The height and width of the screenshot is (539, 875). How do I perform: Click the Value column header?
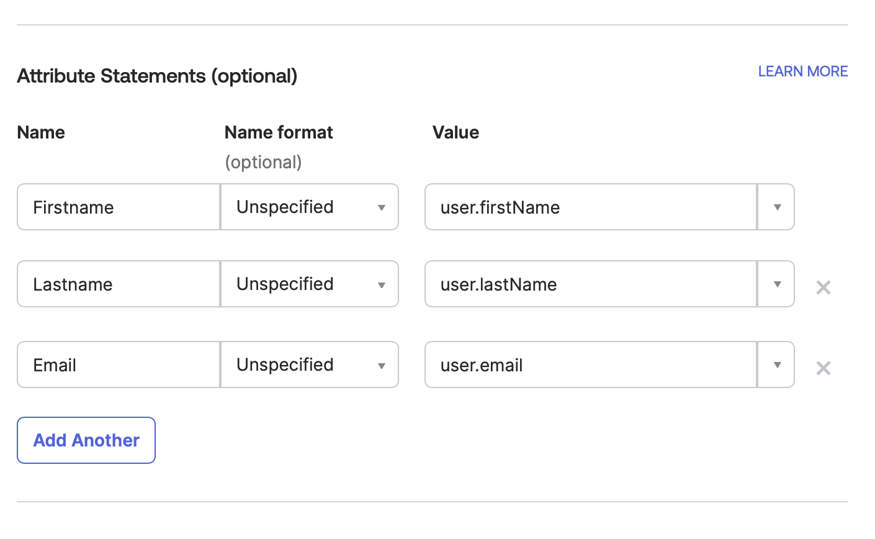coord(455,132)
